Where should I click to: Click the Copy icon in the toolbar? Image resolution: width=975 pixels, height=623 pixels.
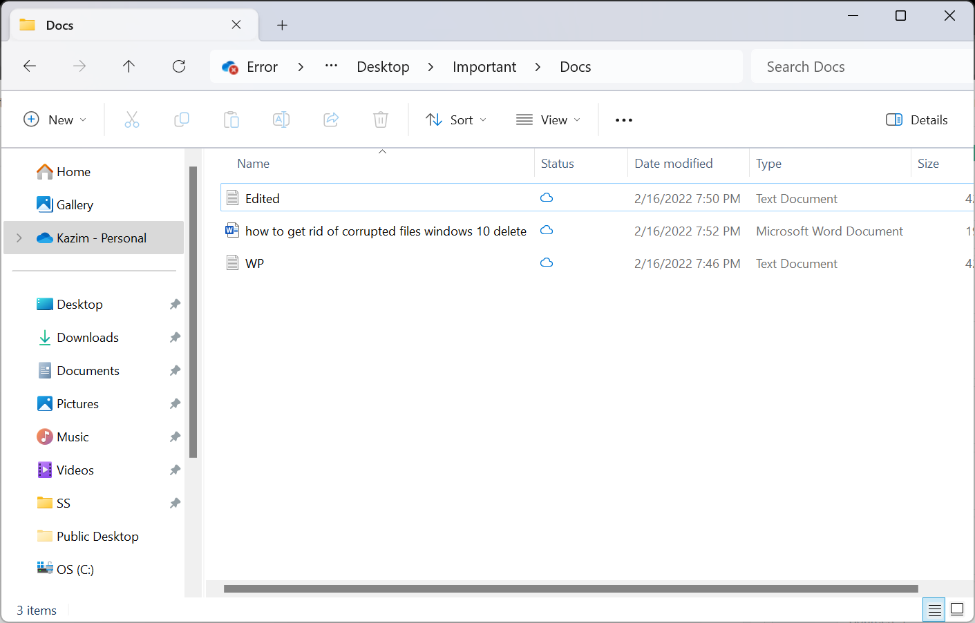pyautogui.click(x=182, y=119)
